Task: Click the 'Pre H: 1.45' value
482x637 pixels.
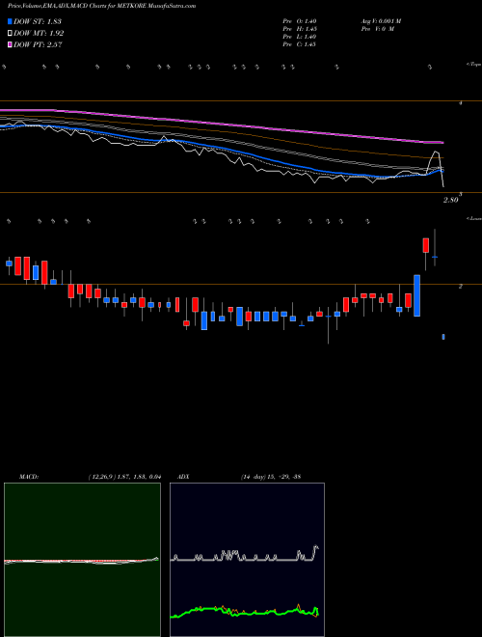Action: [x=300, y=29]
